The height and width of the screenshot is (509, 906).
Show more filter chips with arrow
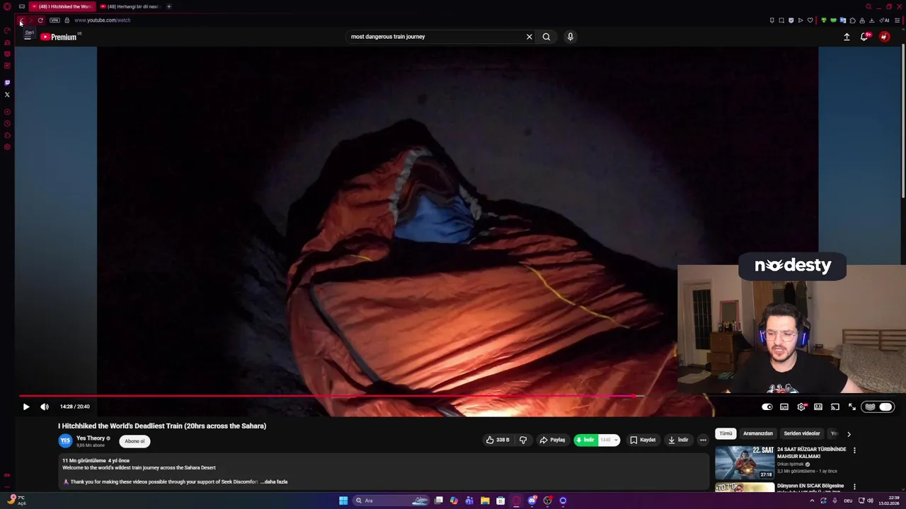point(849,434)
